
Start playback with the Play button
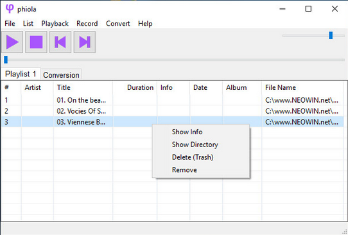[x=12, y=42]
